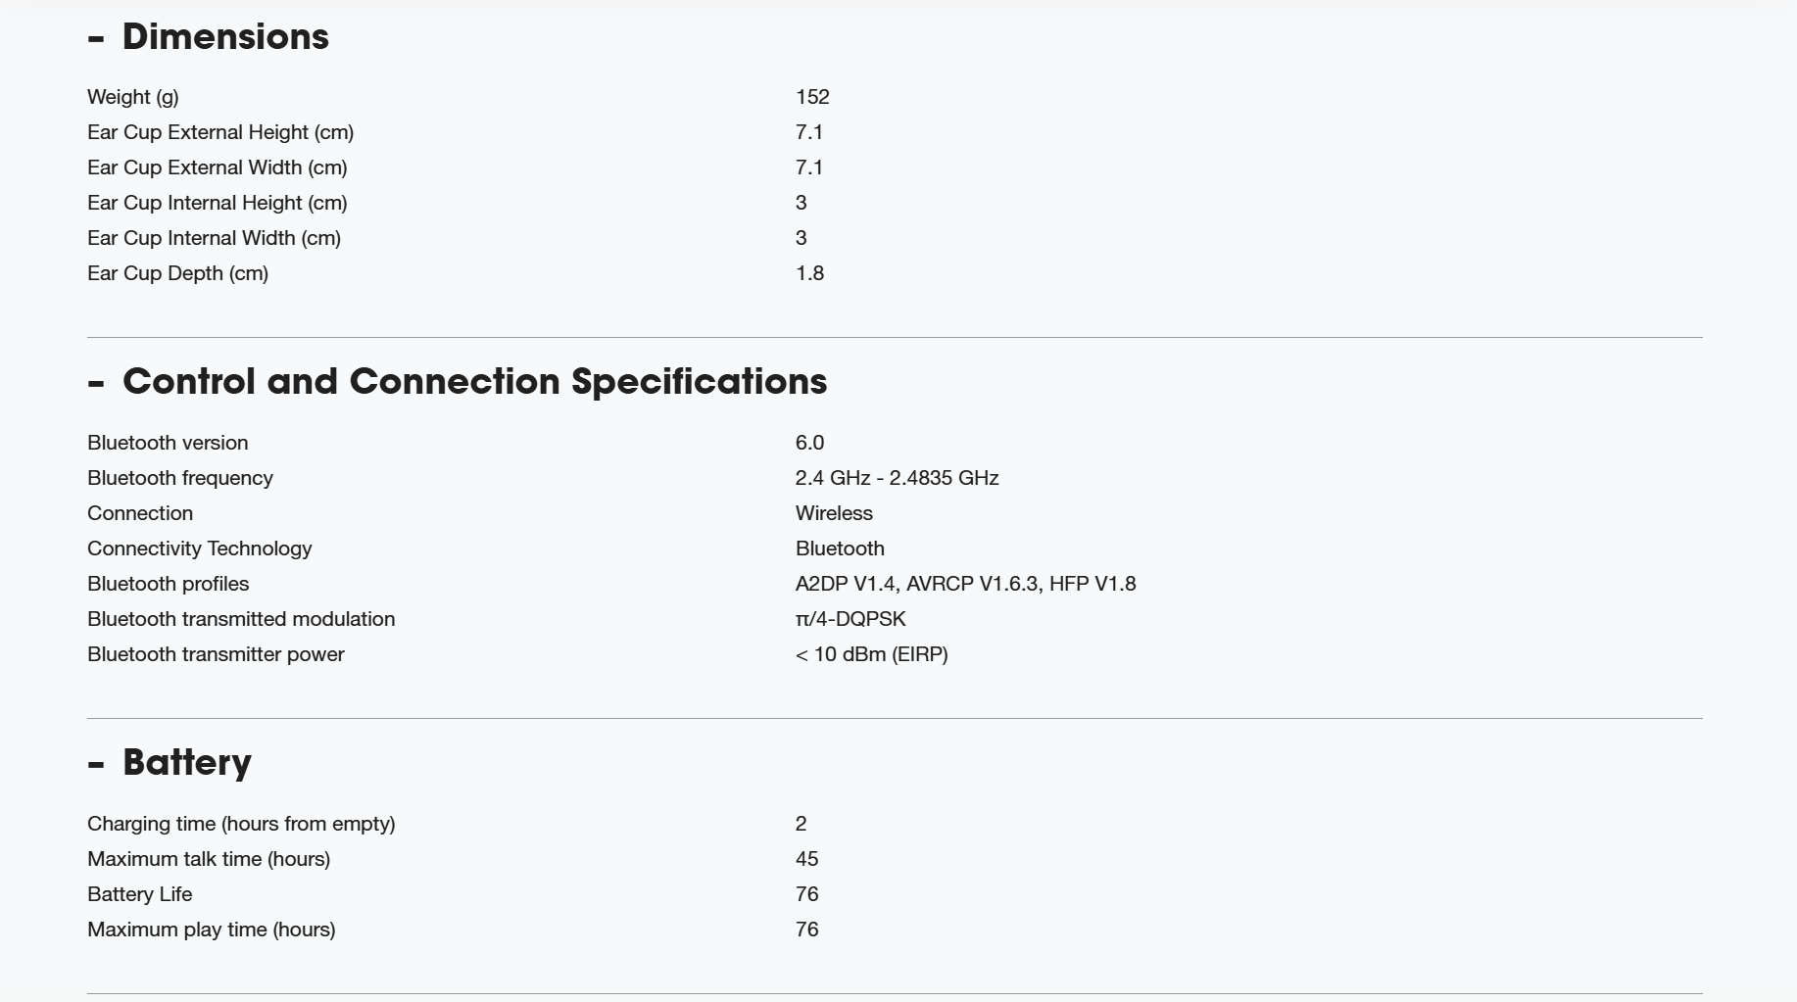Click the minus icon beside Control and Connection Specifications
This screenshot has height=1002, width=1797.
(96, 385)
